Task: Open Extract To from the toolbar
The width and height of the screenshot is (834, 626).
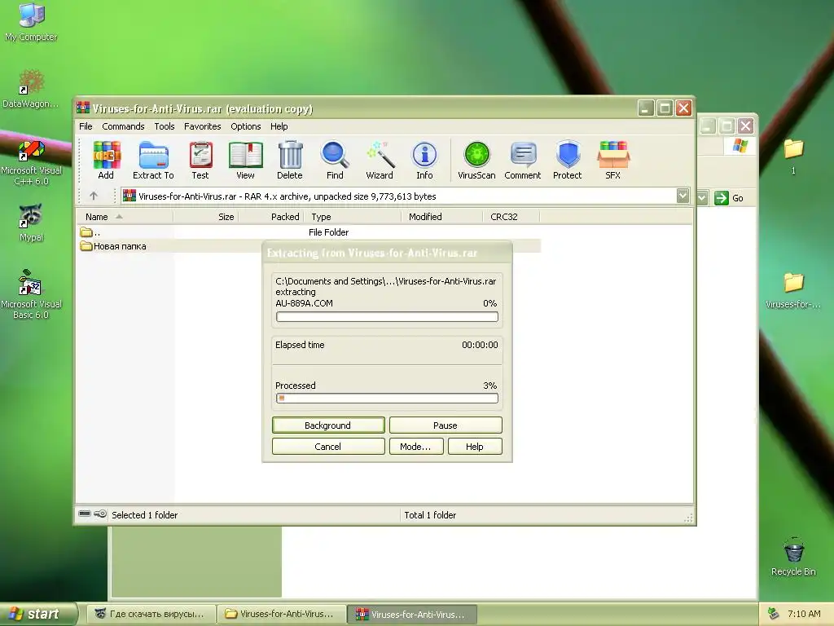Action: [153, 160]
